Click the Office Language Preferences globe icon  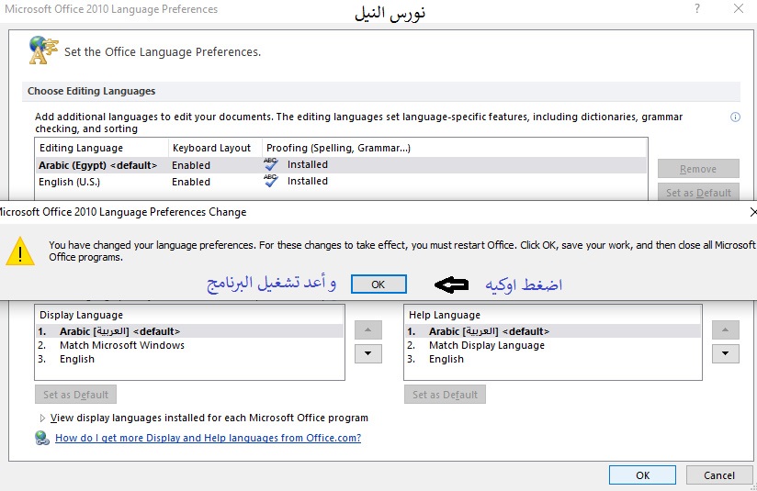click(42, 50)
